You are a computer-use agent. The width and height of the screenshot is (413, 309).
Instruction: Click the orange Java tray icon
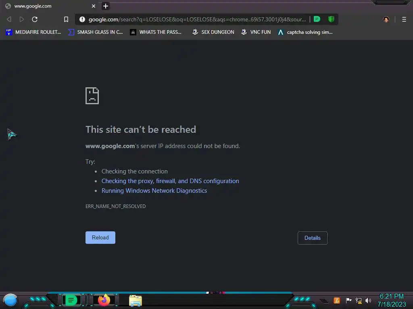(337, 300)
